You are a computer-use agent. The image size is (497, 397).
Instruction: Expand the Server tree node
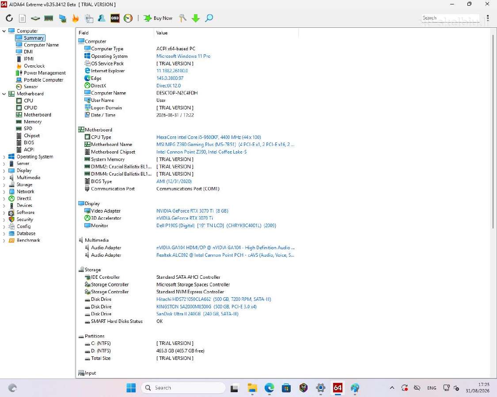click(x=4, y=164)
